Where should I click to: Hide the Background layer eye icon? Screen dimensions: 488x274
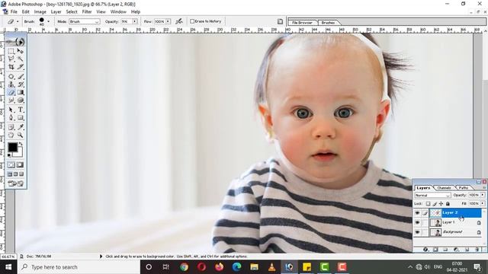pyautogui.click(x=417, y=232)
